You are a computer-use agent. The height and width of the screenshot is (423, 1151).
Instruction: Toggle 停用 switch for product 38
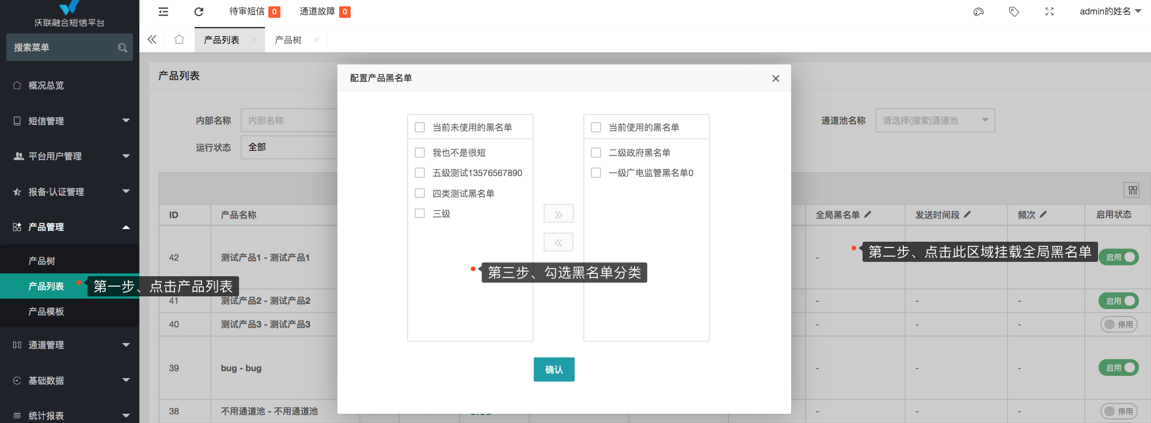pyautogui.click(x=1119, y=411)
